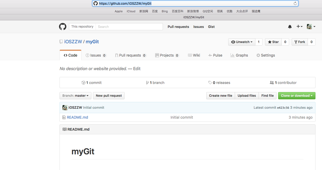Open the plus create-new menu

coord(300,27)
